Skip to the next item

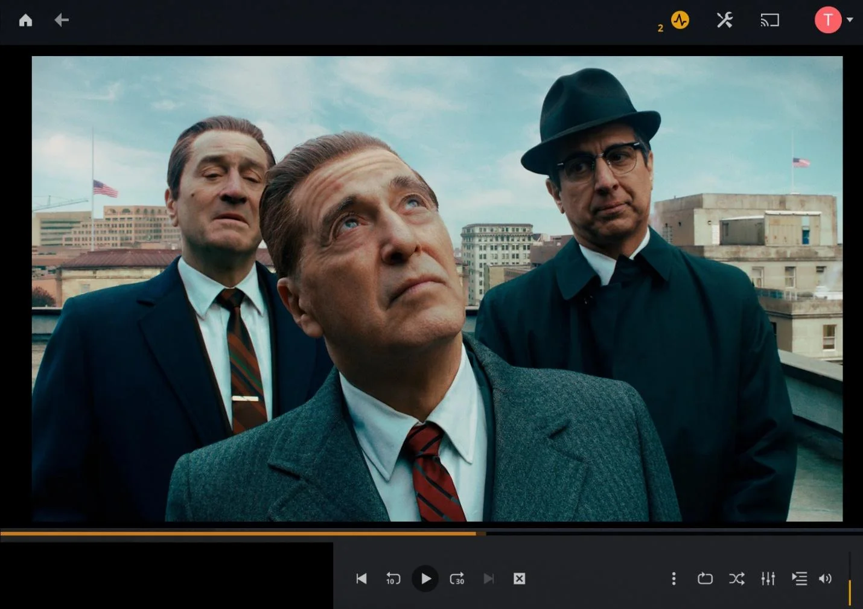(x=489, y=579)
